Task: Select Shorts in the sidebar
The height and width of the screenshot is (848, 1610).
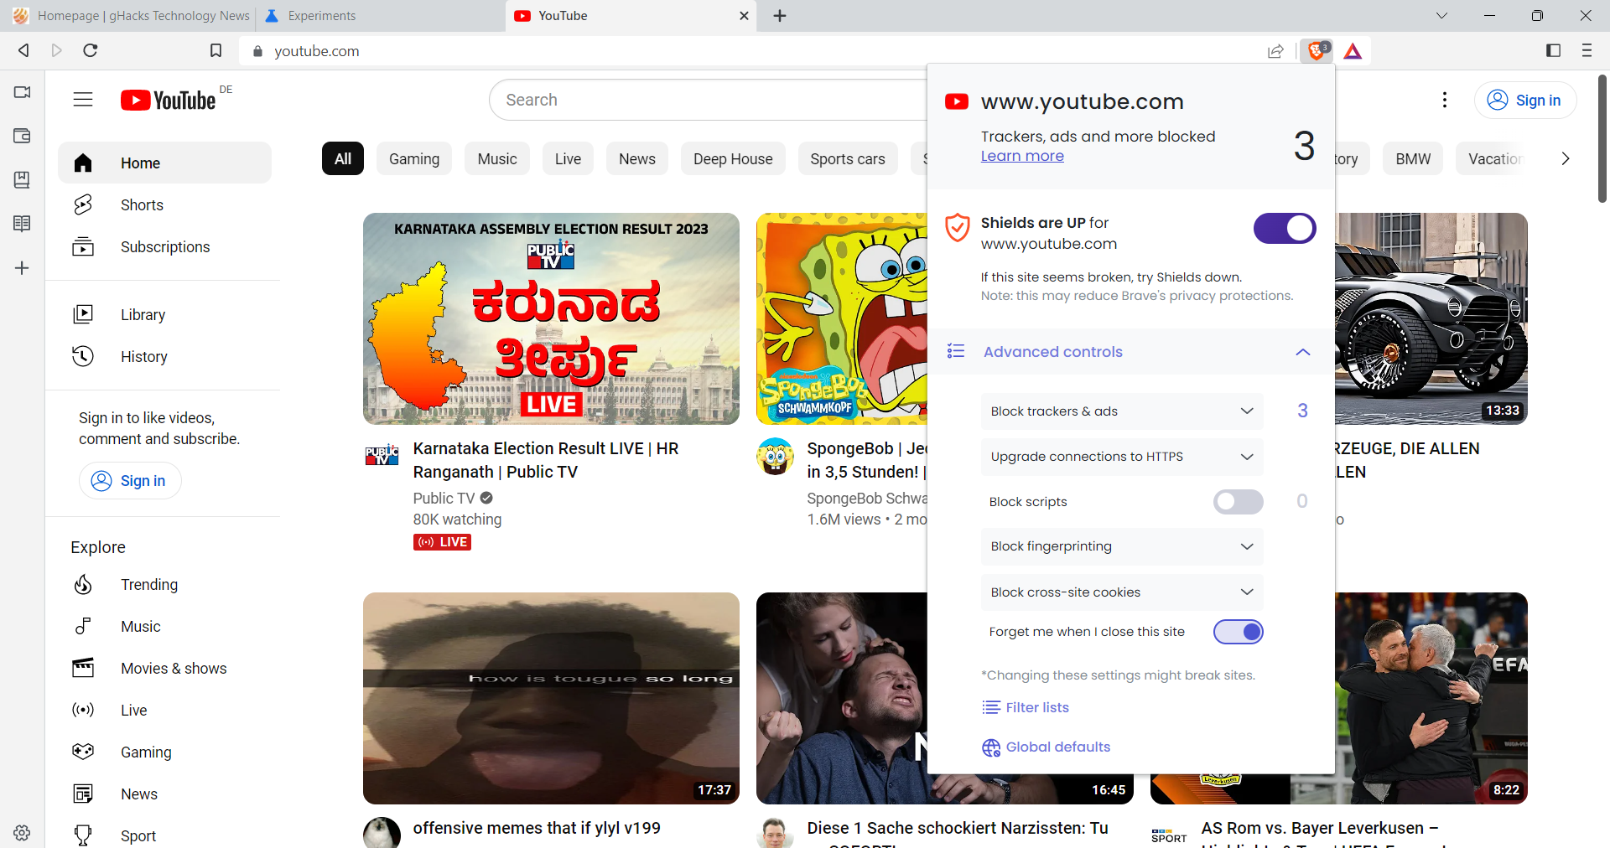Action: coord(142,204)
